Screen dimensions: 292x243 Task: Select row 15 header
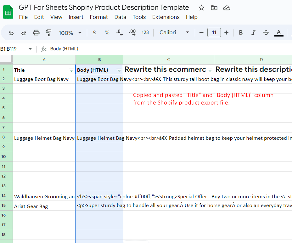(6, 206)
